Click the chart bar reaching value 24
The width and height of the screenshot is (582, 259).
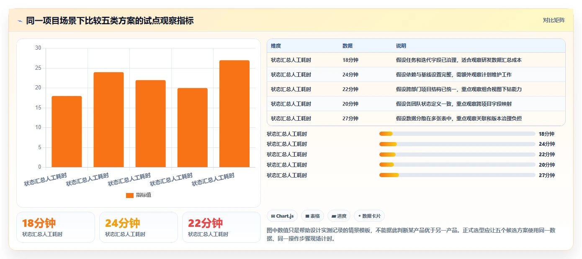pyautogui.click(x=109, y=120)
